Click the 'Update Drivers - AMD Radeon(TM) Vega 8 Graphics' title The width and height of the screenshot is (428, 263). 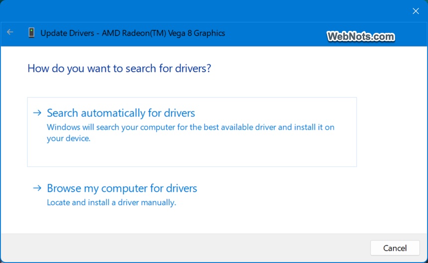coord(133,33)
